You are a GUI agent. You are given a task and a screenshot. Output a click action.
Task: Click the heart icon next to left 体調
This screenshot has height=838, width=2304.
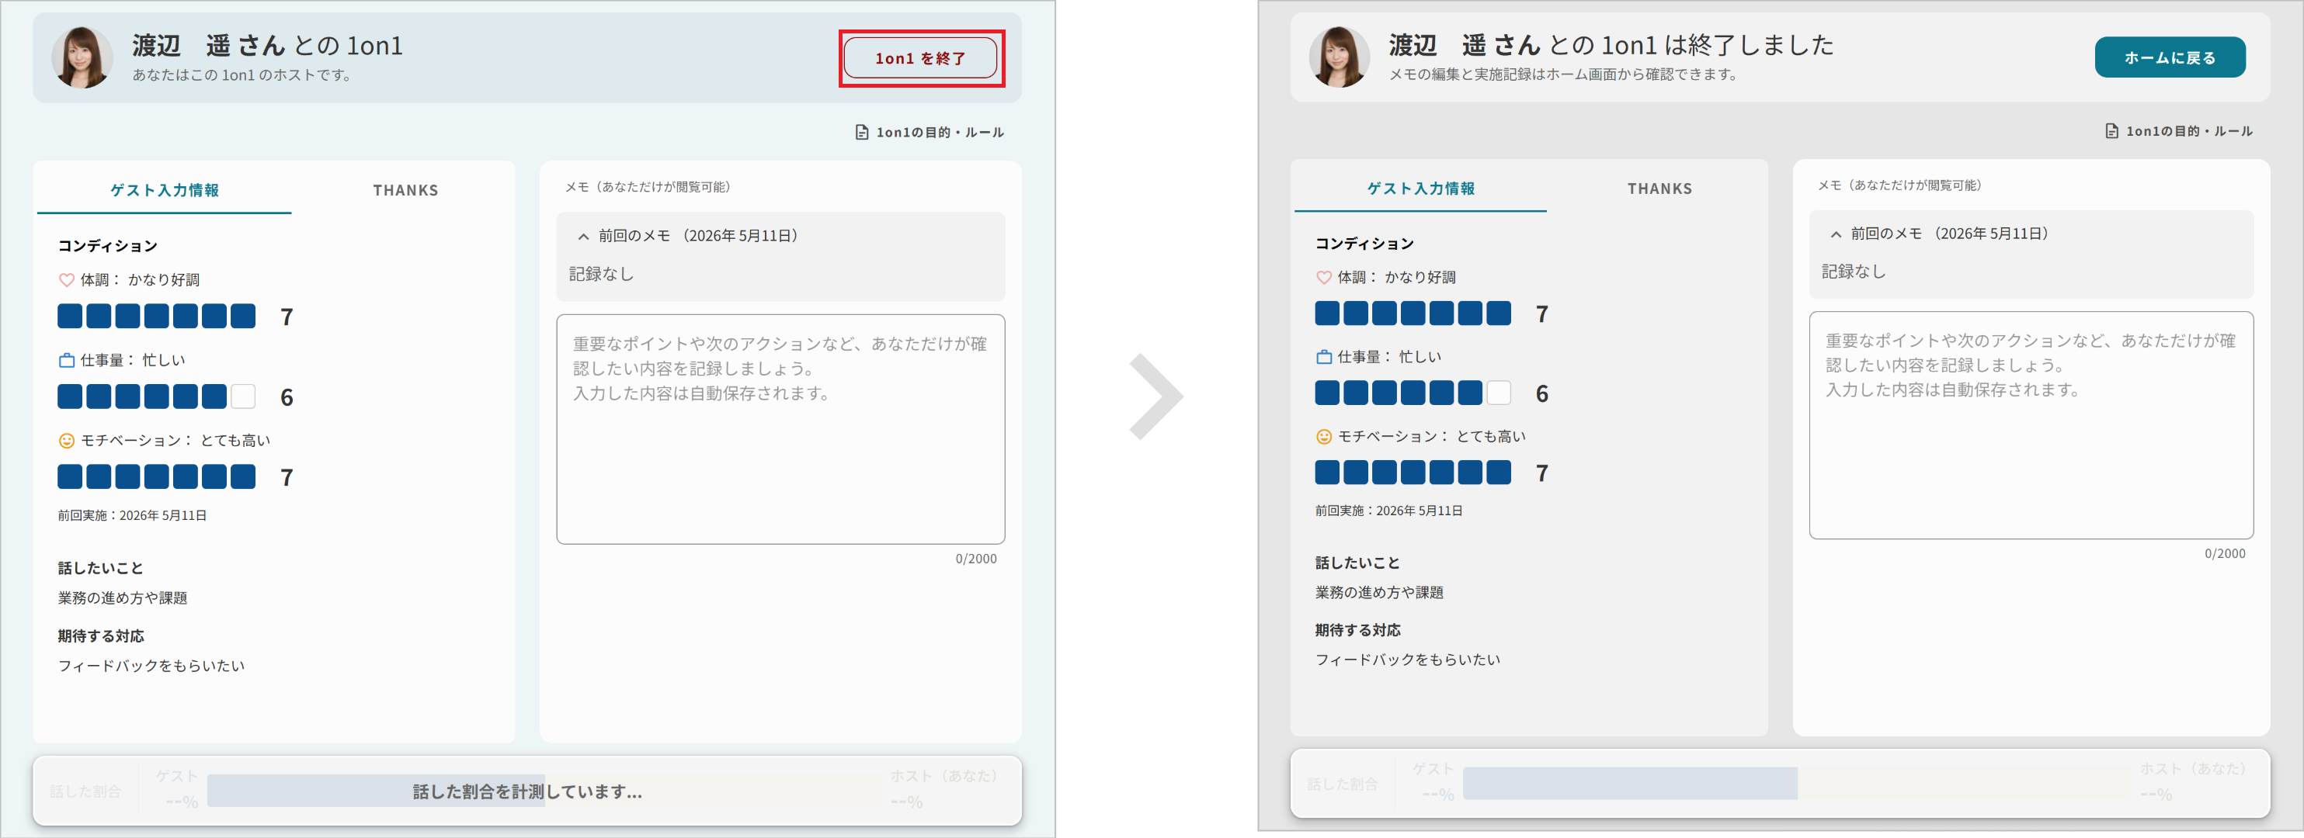(x=66, y=279)
